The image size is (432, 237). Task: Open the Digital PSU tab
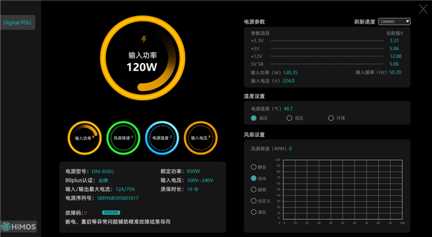[x=18, y=23]
